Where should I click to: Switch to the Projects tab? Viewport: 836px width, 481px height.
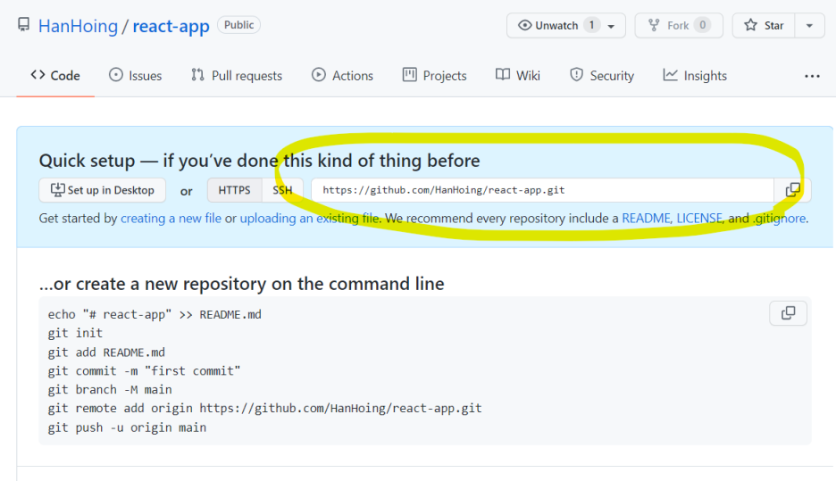(x=435, y=76)
